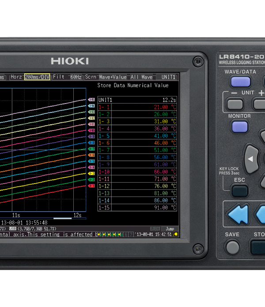The width and height of the screenshot is (265, 307).
Task: Click the 36.00 °C value for 1-4
Action: [x=165, y=129]
